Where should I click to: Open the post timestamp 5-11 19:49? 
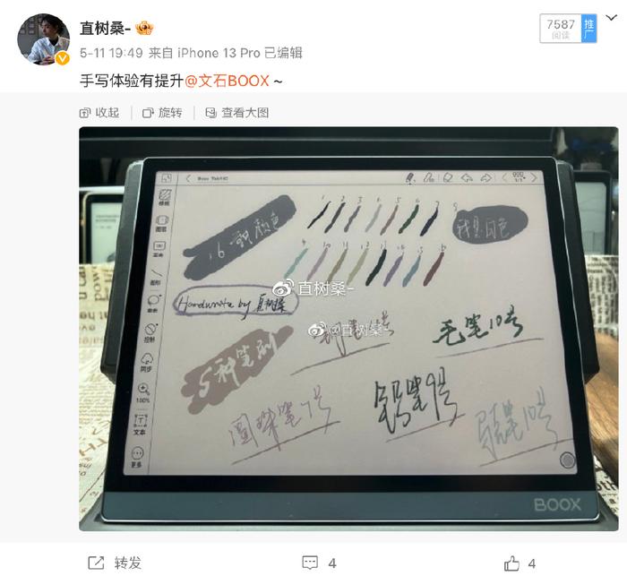pos(111,53)
